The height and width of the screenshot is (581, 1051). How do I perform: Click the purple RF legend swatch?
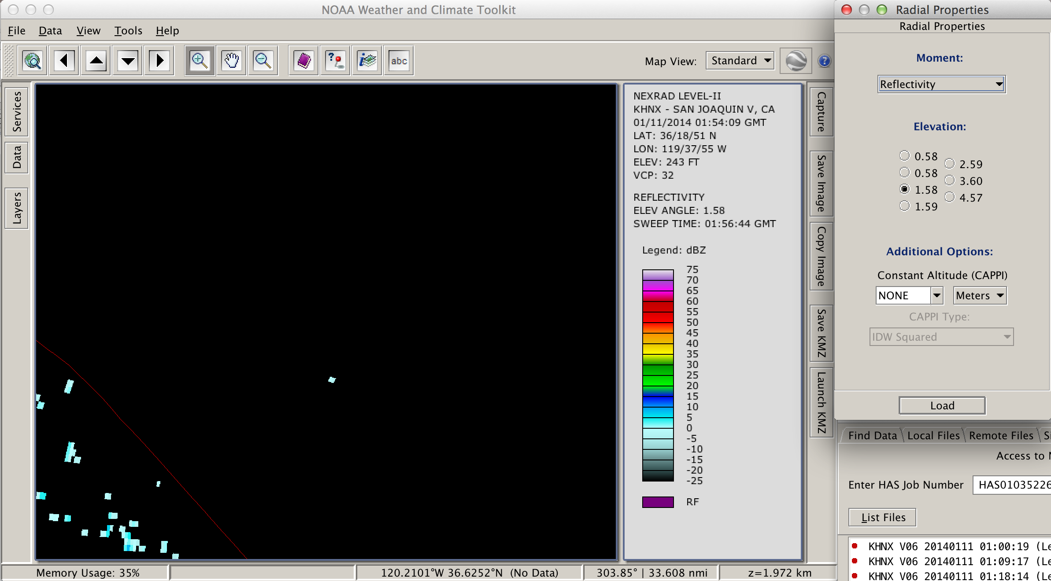658,502
